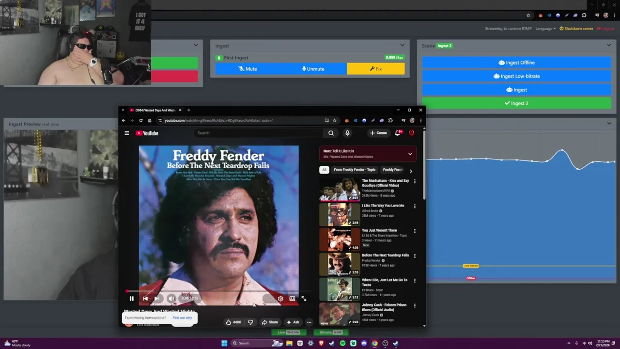620x349 pixels.
Task: Switch to the Ingest scene
Action: tap(516, 90)
